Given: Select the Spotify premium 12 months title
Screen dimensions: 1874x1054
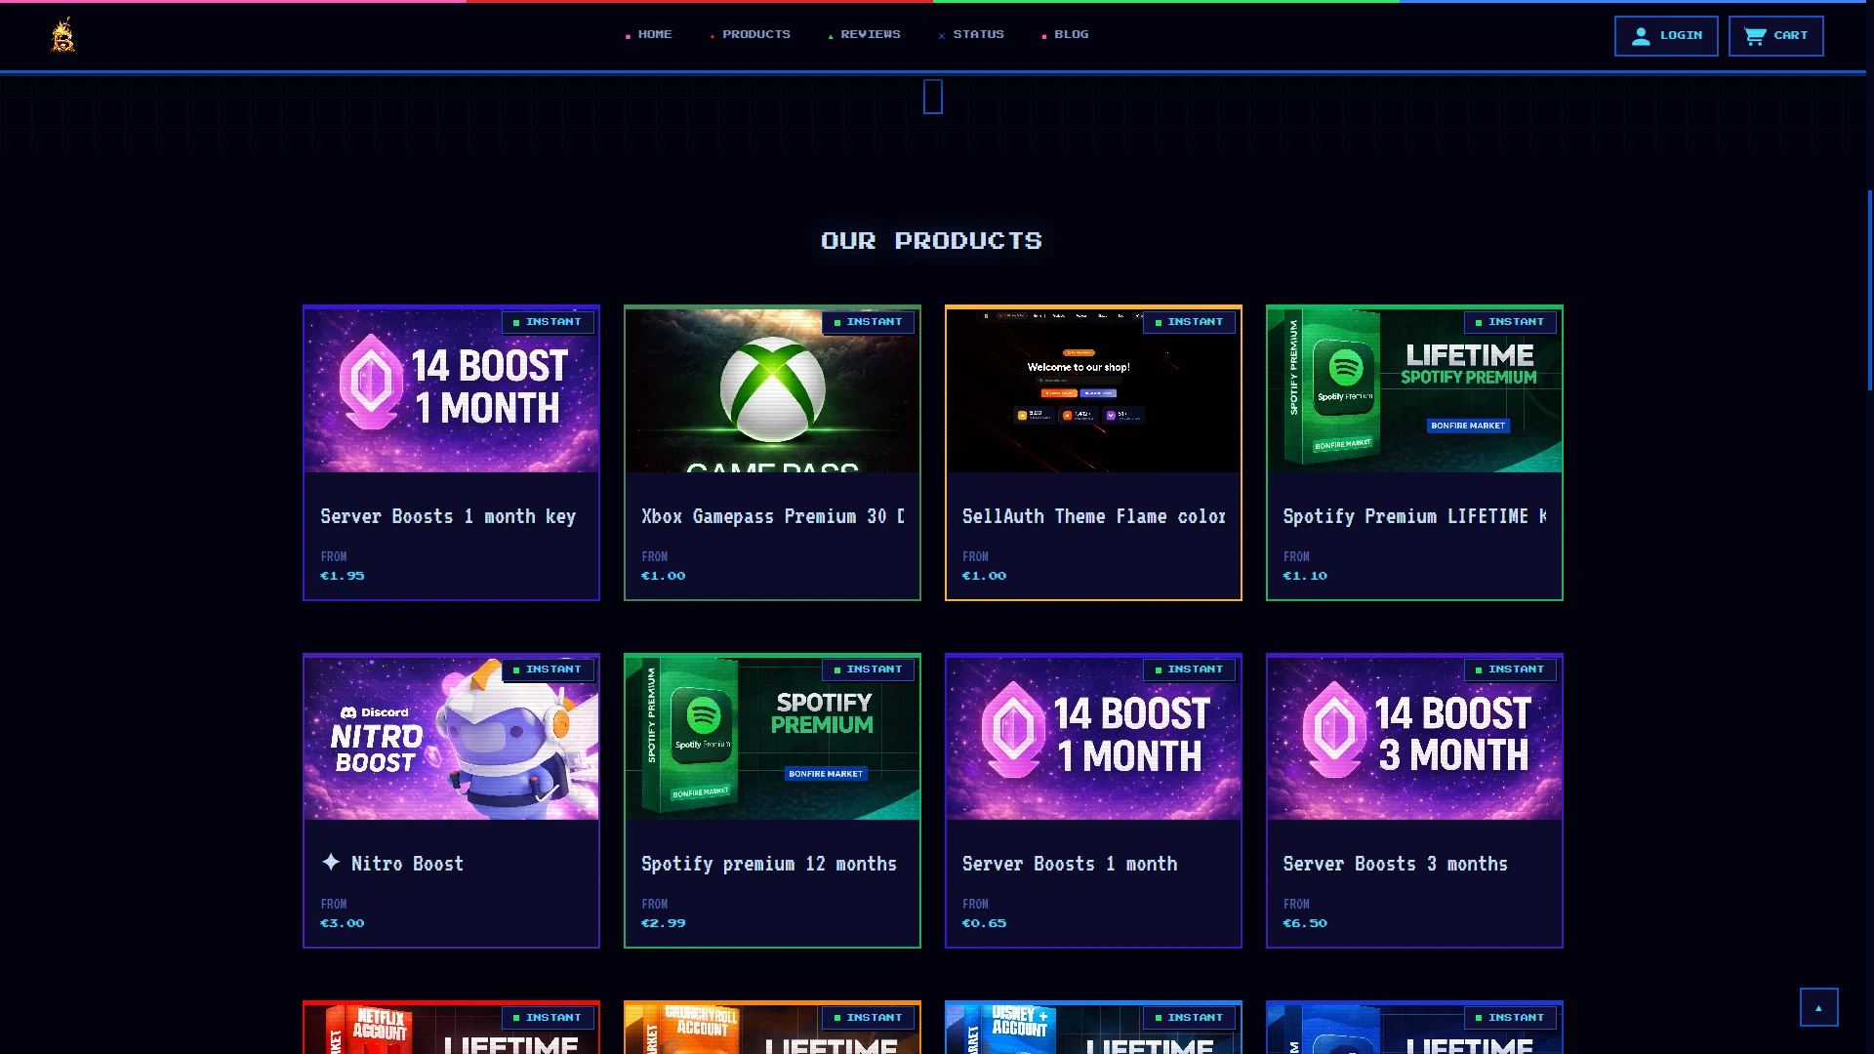Looking at the screenshot, I should pyautogui.click(x=769, y=864).
